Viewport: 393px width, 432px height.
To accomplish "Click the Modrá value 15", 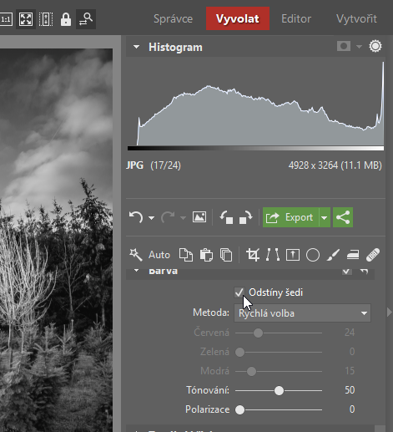I will (x=350, y=371).
